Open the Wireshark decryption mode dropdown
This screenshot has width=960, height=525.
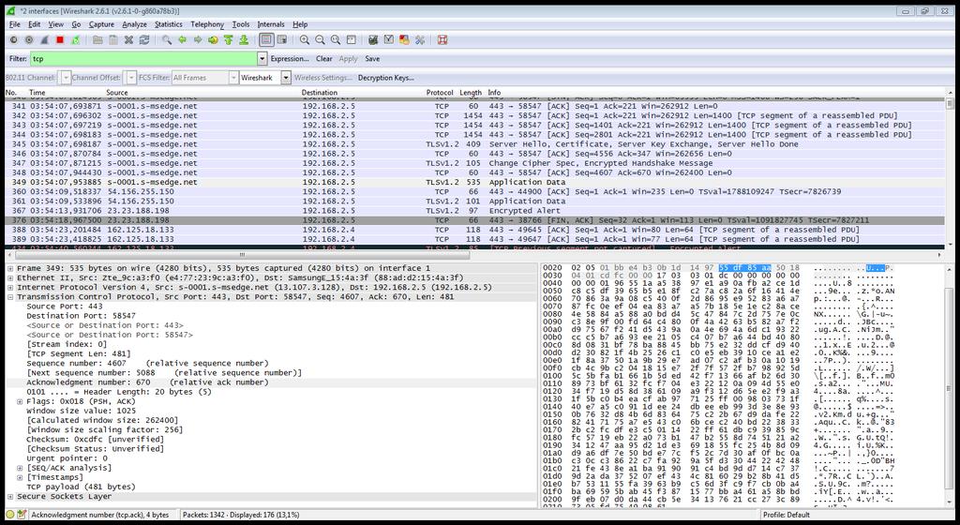pos(286,78)
